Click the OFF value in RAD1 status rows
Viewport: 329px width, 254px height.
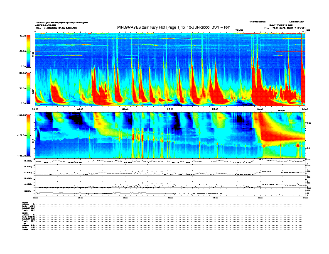(32, 221)
